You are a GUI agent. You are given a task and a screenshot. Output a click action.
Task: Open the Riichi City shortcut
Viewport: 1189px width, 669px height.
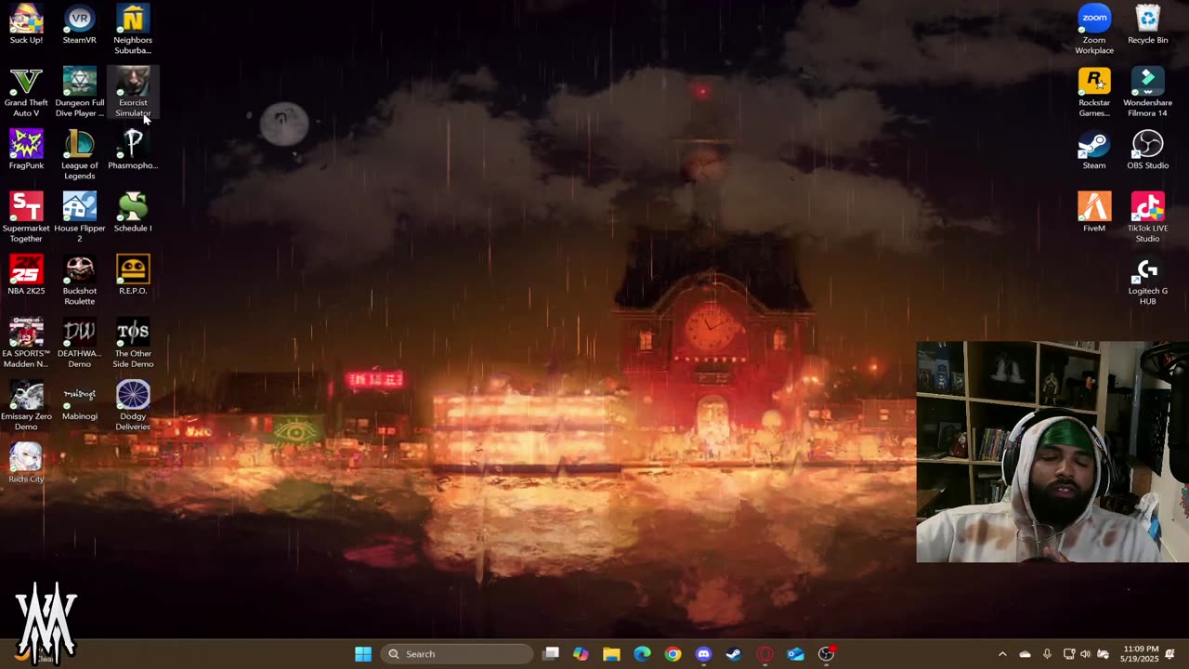click(x=26, y=463)
